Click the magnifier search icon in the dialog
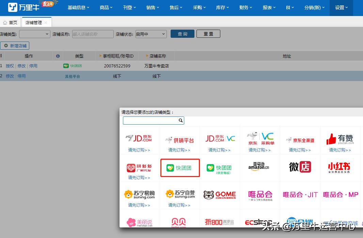363x238 pixels. 180,121
